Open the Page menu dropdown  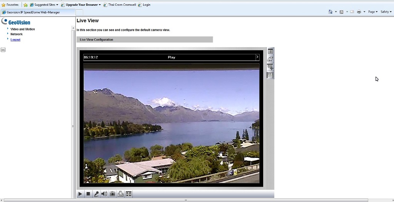372,12
